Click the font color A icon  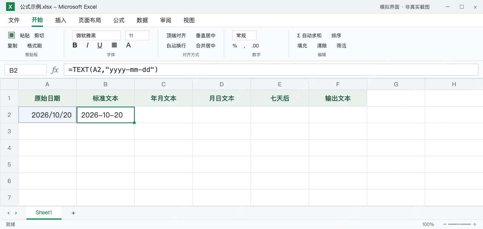[x=128, y=45]
